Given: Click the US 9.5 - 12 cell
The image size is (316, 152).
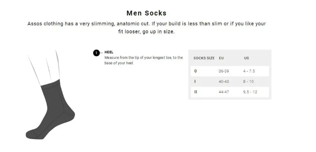Looking at the screenshot, I should (x=250, y=92).
